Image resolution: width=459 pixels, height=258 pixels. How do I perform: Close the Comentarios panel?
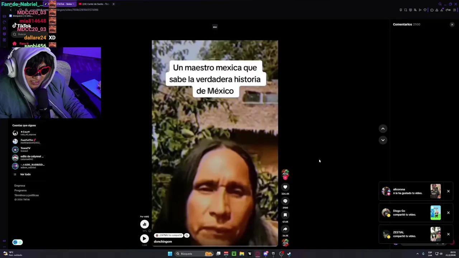tap(452, 24)
